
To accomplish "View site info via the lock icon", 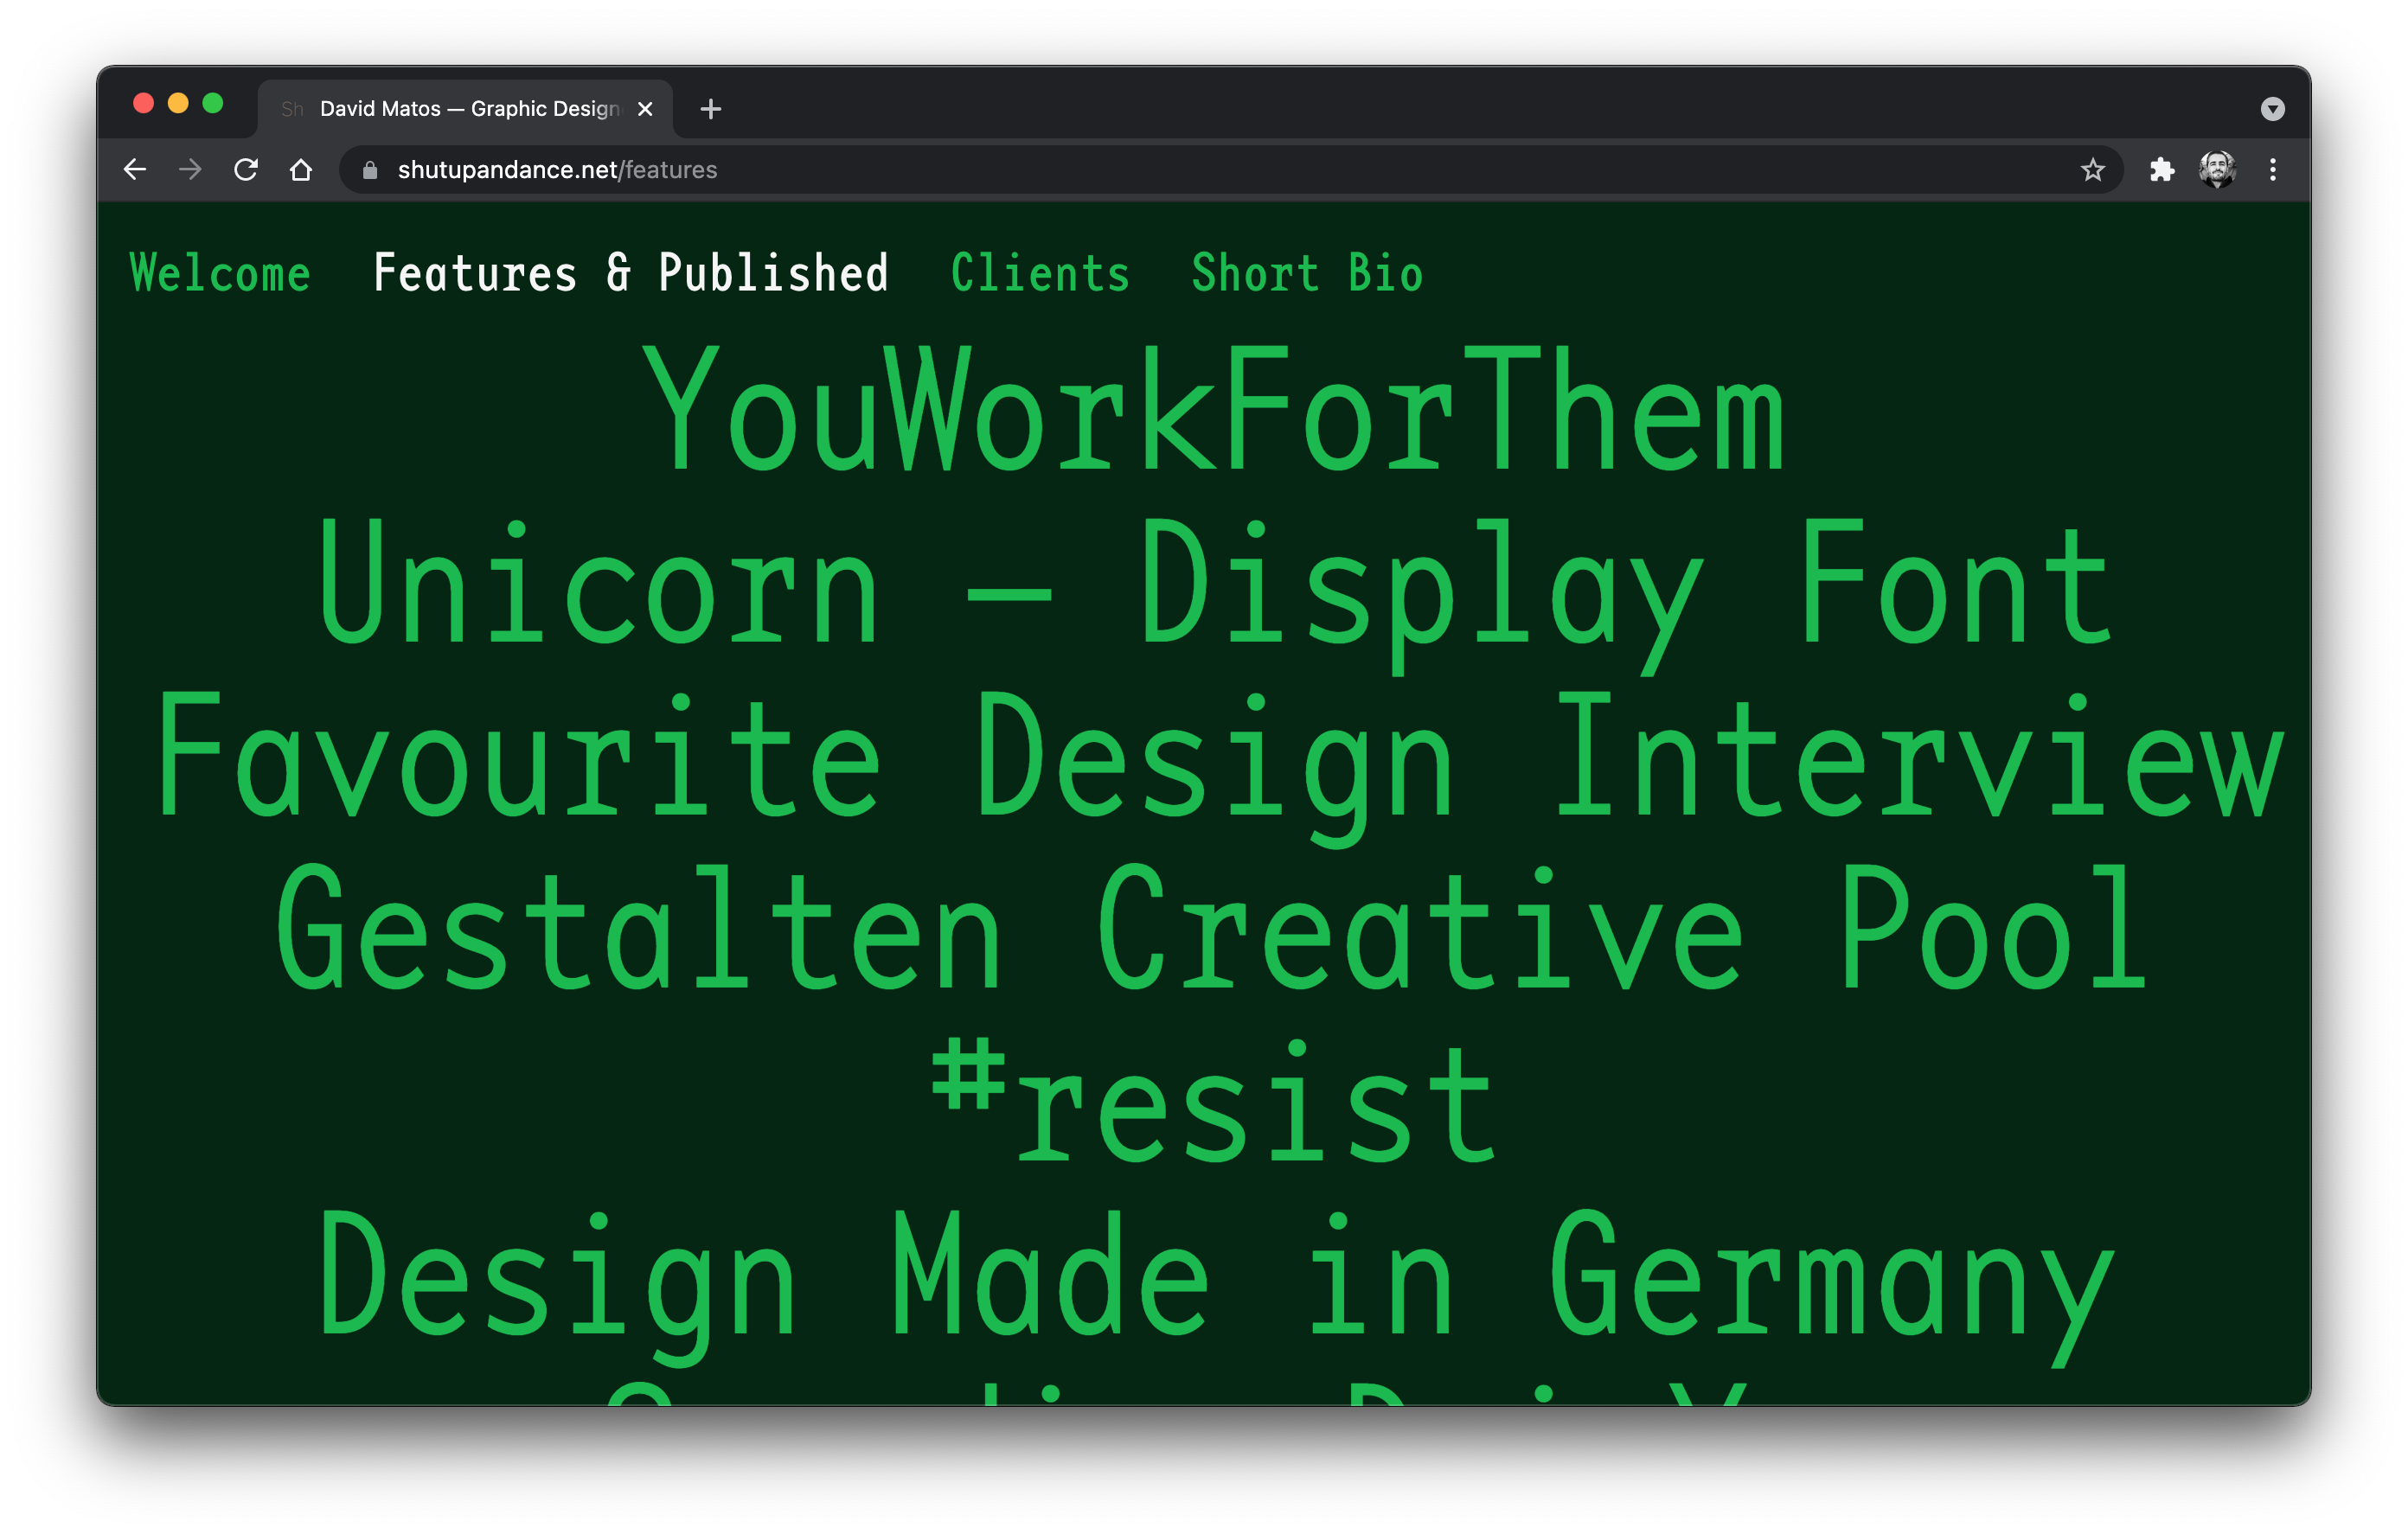I will coord(370,170).
